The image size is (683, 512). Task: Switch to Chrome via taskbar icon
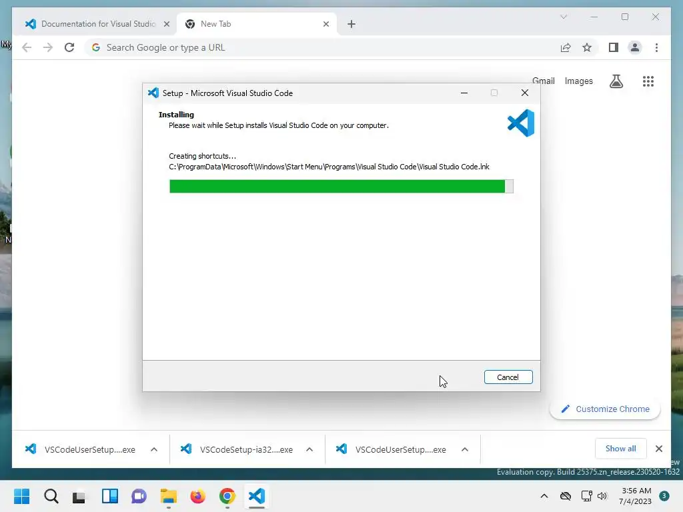[227, 496]
